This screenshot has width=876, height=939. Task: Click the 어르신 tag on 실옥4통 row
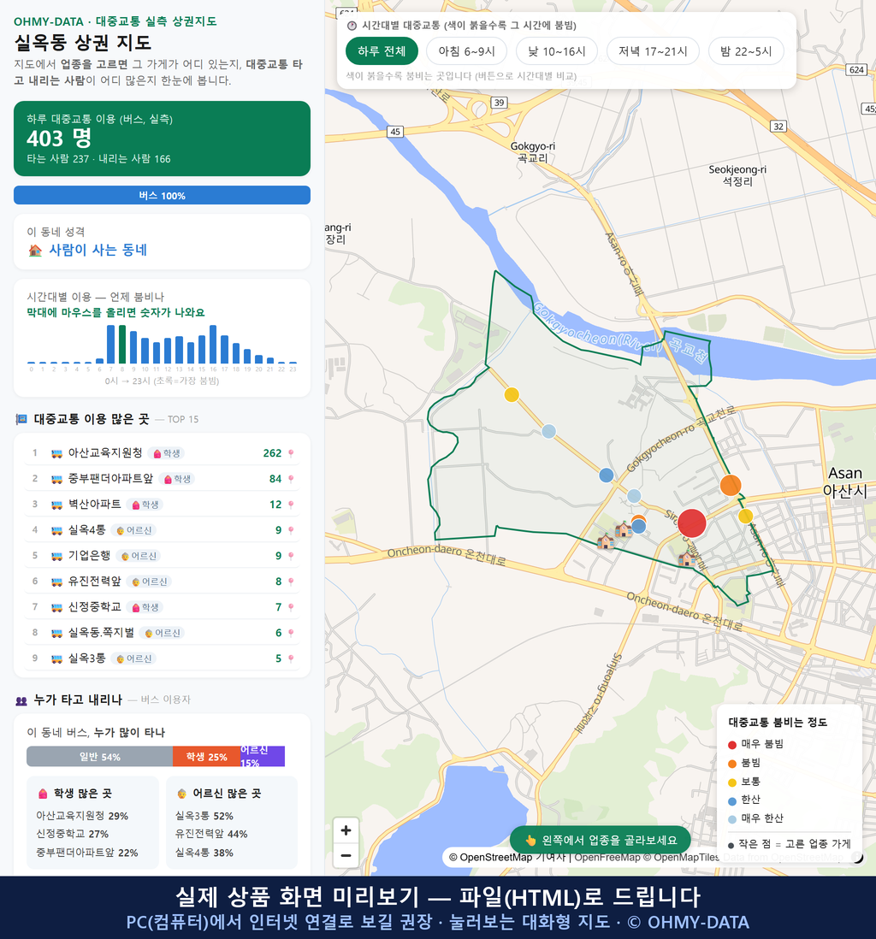[135, 530]
